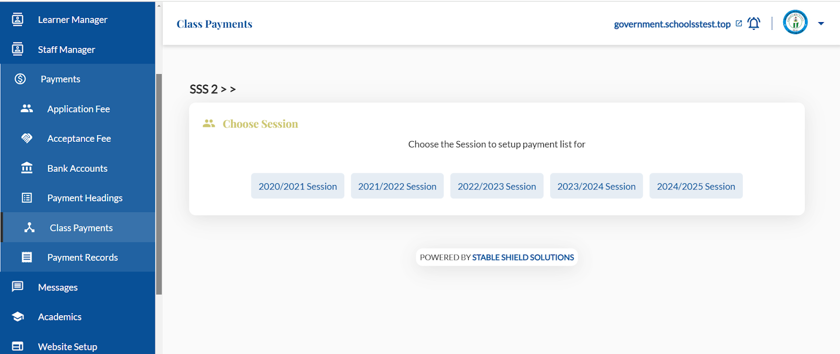Open Learner Manager in the sidebar

pyautogui.click(x=78, y=19)
